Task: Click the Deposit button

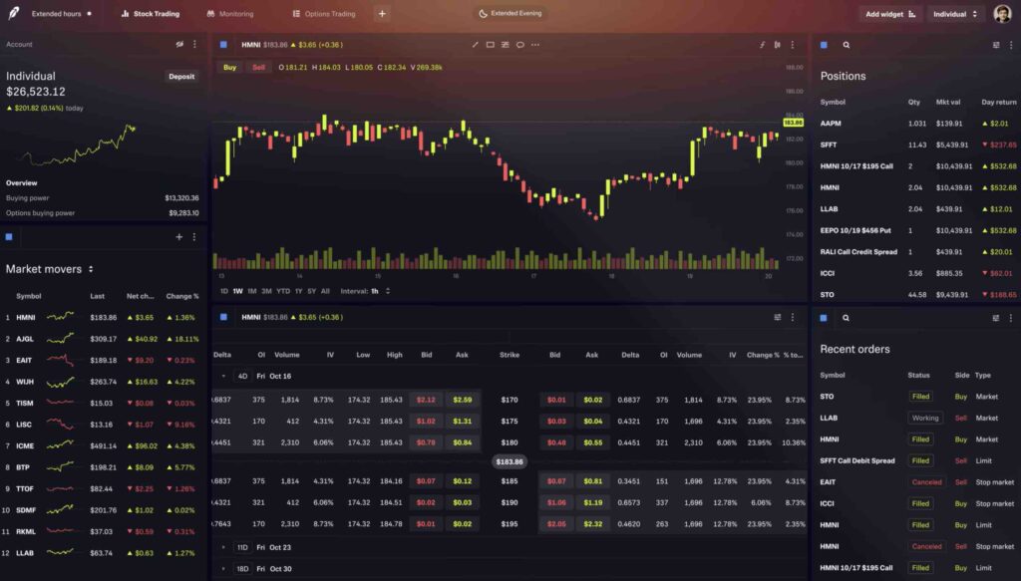Action: (x=180, y=76)
